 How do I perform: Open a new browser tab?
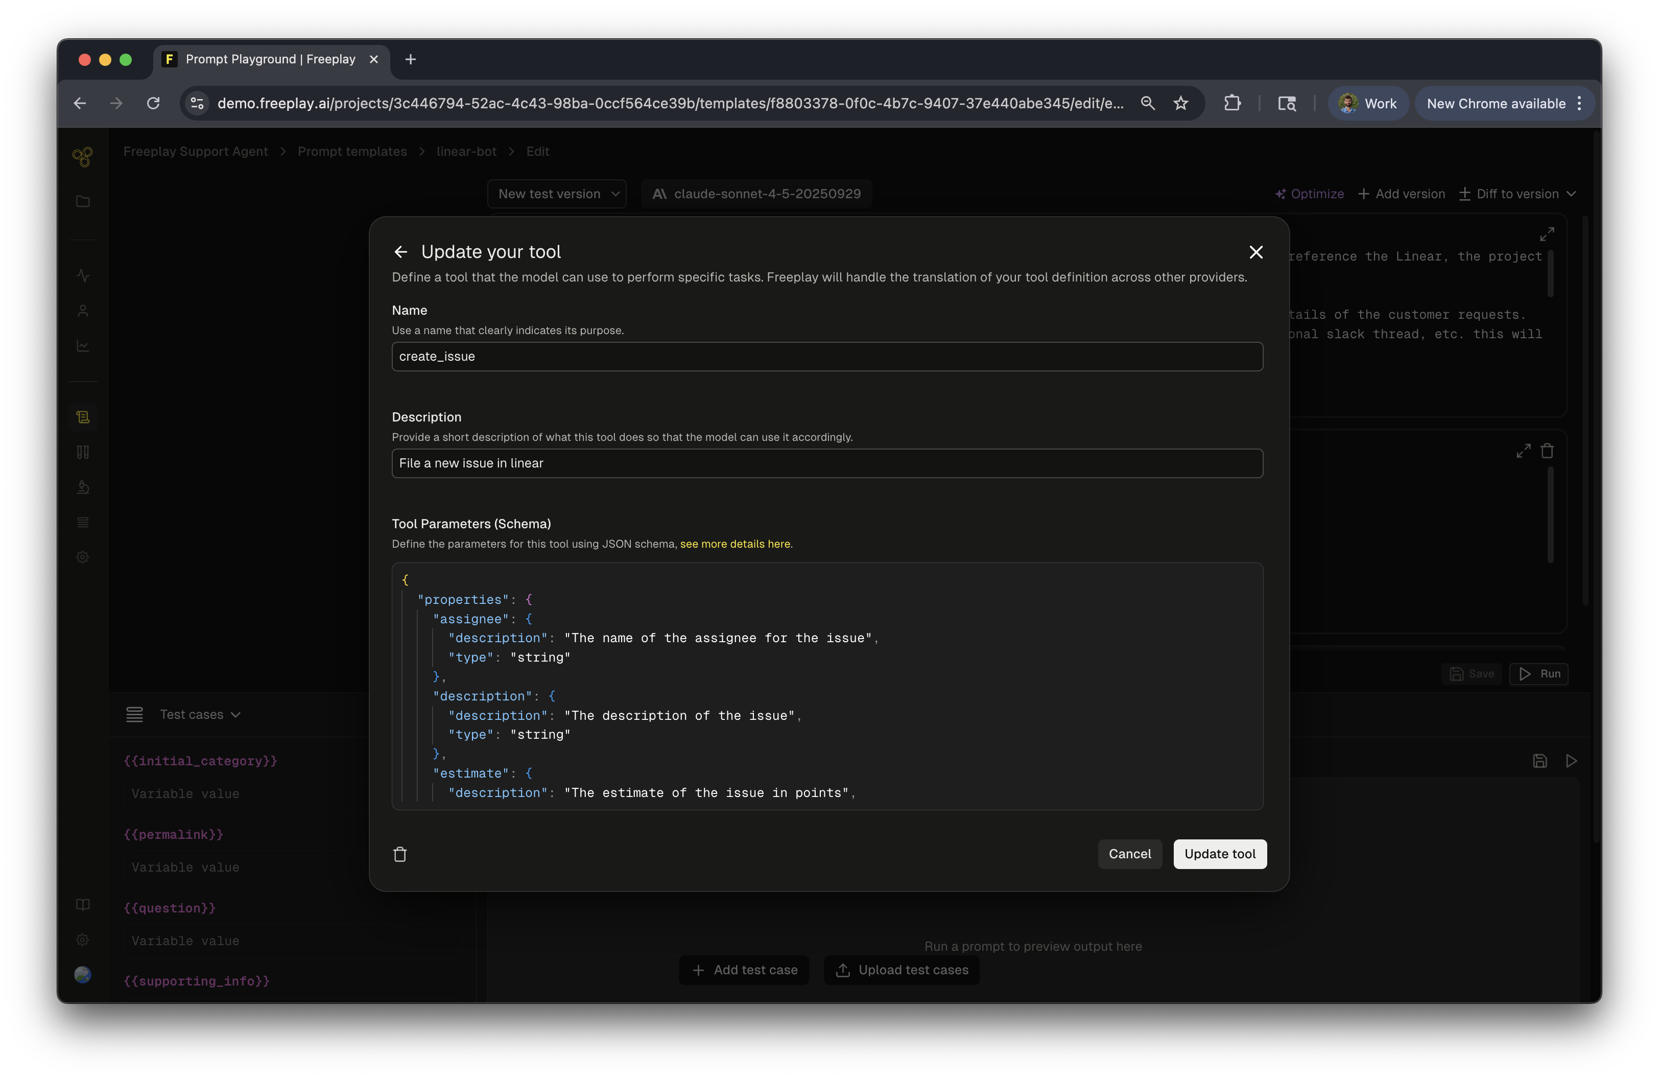411,59
